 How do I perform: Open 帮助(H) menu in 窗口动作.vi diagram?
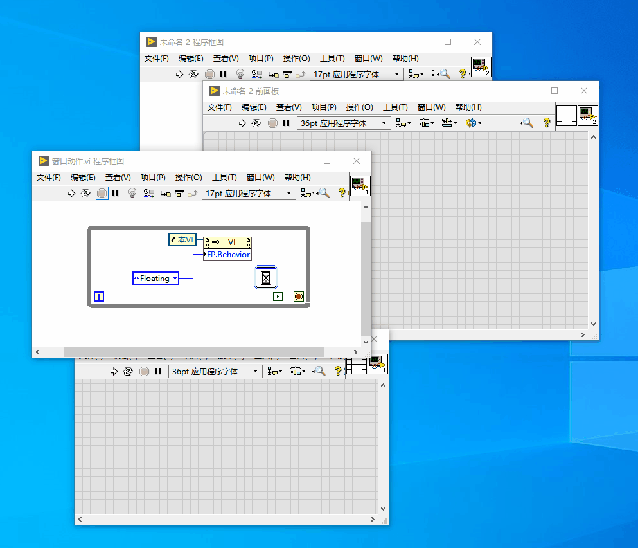[x=297, y=178]
